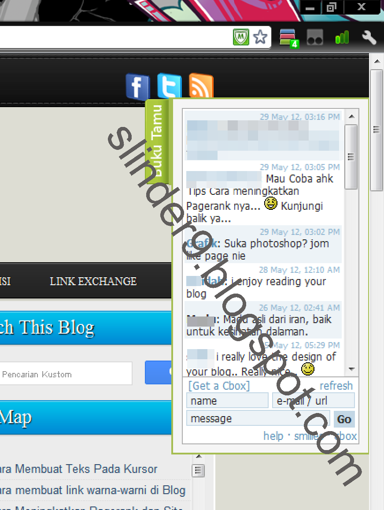Click the e-mail / url input field
384x510 pixels.
tap(314, 400)
